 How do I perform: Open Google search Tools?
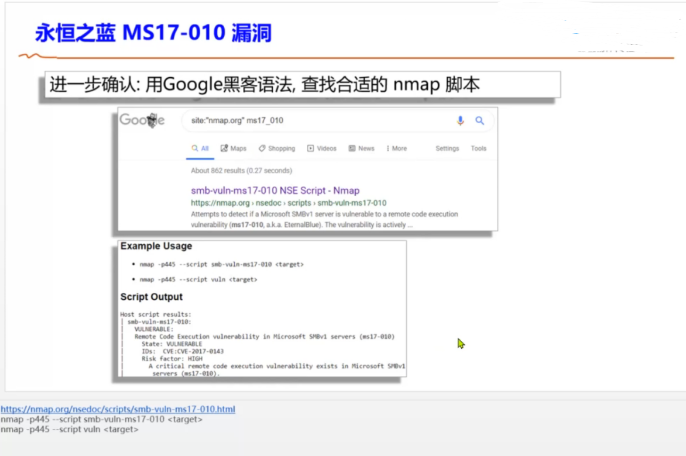tap(478, 148)
